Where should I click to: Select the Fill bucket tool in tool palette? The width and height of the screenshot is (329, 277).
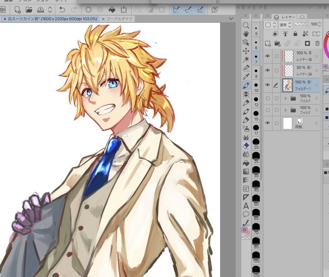(246, 163)
